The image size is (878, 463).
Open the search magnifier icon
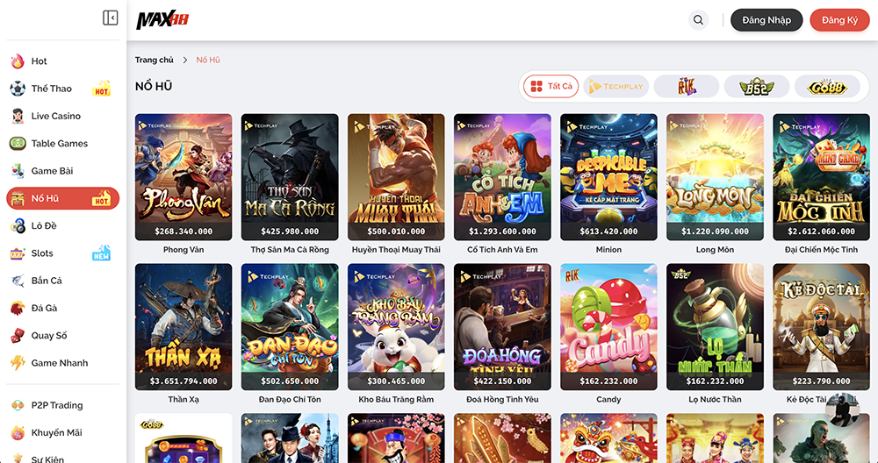698,20
